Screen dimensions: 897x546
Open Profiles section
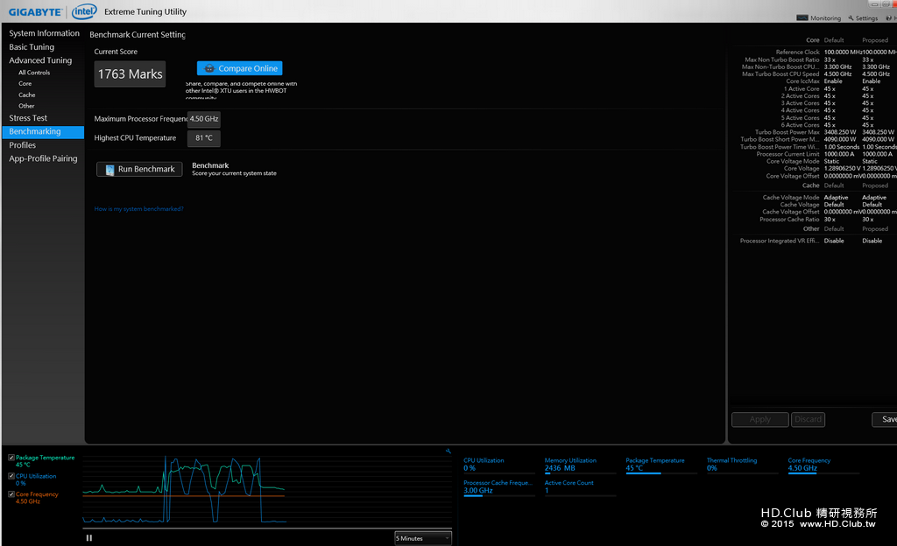click(x=22, y=145)
